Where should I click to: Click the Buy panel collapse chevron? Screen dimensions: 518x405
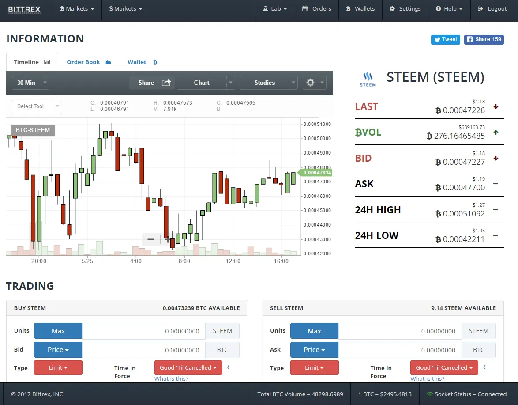pyautogui.click(x=228, y=367)
